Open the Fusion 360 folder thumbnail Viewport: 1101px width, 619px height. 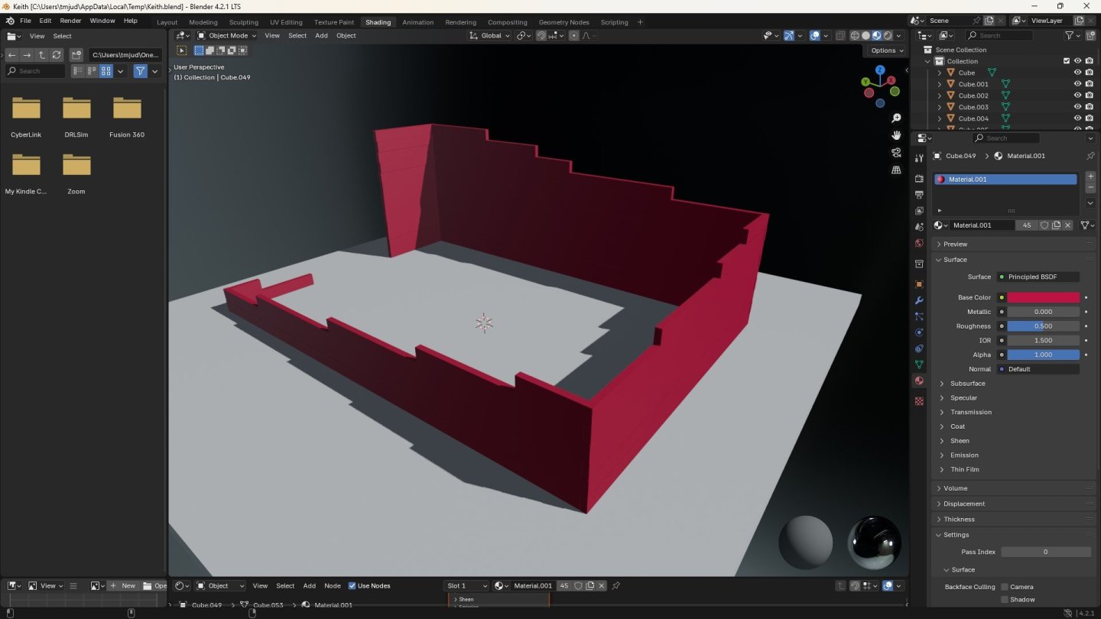tap(127, 108)
